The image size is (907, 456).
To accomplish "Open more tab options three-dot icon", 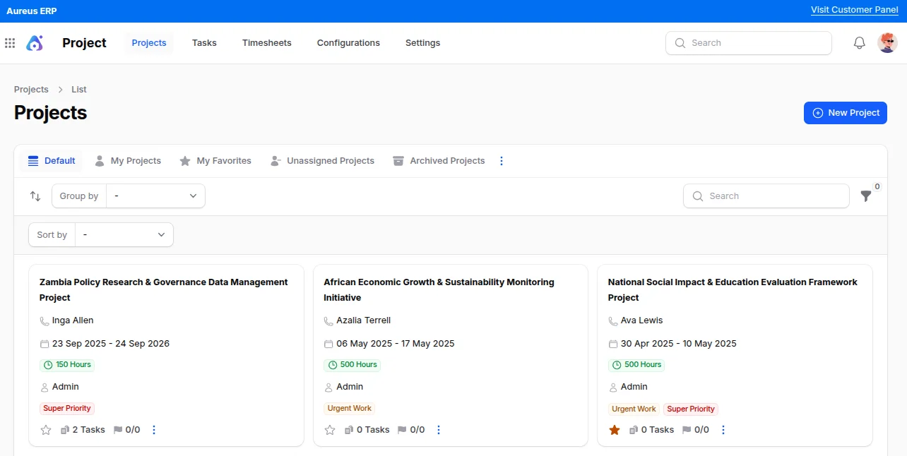I will tap(502, 161).
